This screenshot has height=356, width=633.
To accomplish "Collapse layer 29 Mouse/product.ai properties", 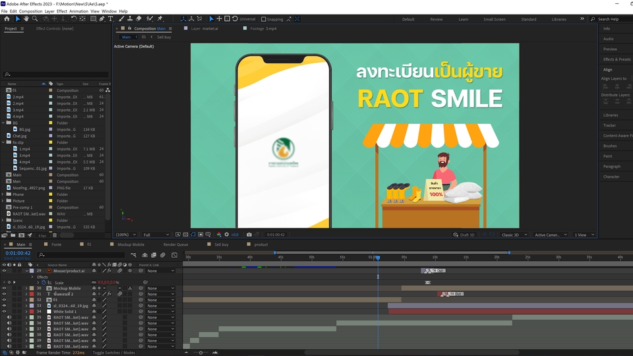I will click(x=27, y=271).
